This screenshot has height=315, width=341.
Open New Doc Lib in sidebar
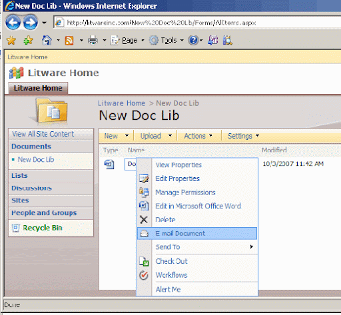point(36,160)
